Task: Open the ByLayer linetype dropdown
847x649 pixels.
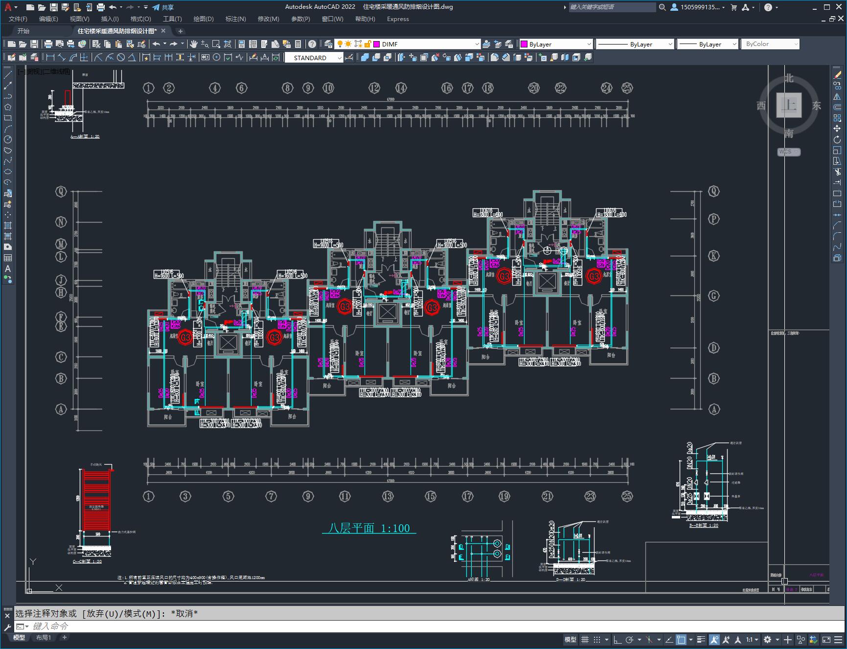Action: (670, 44)
